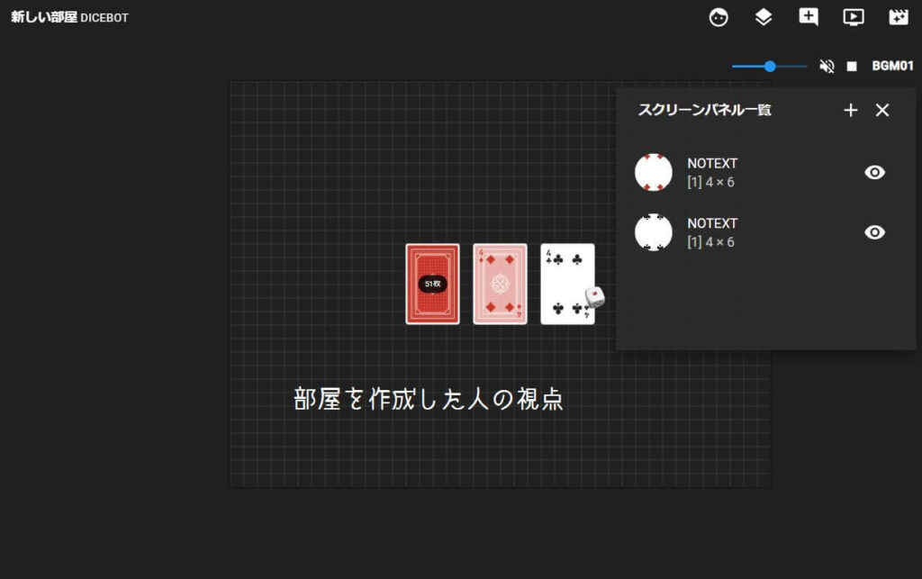Click the speech bubble plus icon
Screen dimensions: 922x579
[x=809, y=17]
